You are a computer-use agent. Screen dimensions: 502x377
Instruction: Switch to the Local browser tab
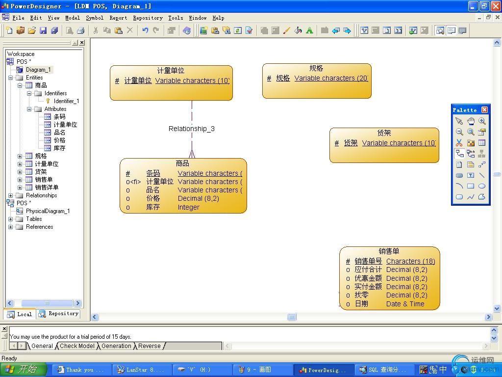[20, 314]
